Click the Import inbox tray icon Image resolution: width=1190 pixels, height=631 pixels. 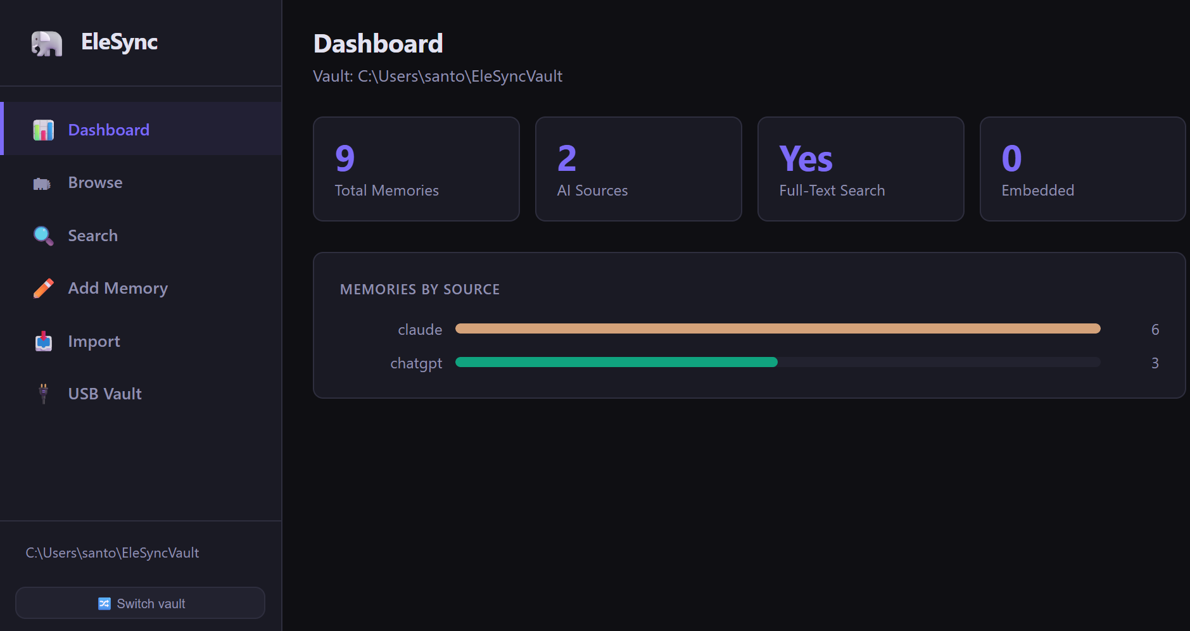[44, 341]
